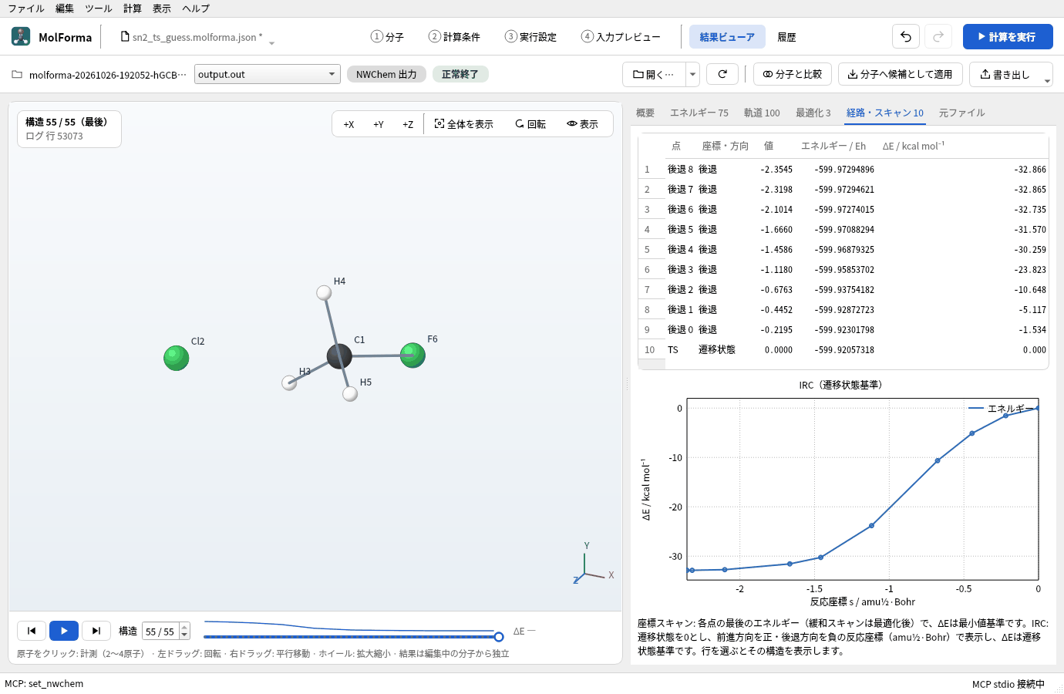Click the undo arrow icon
Screen dimensions: 1064x694
coord(906,36)
